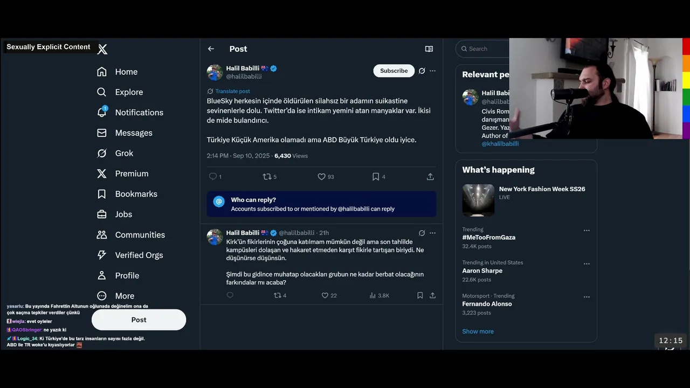This screenshot has width=690, height=388.
Task: Open @halilbabilli handle under main post name
Action: (x=244, y=77)
